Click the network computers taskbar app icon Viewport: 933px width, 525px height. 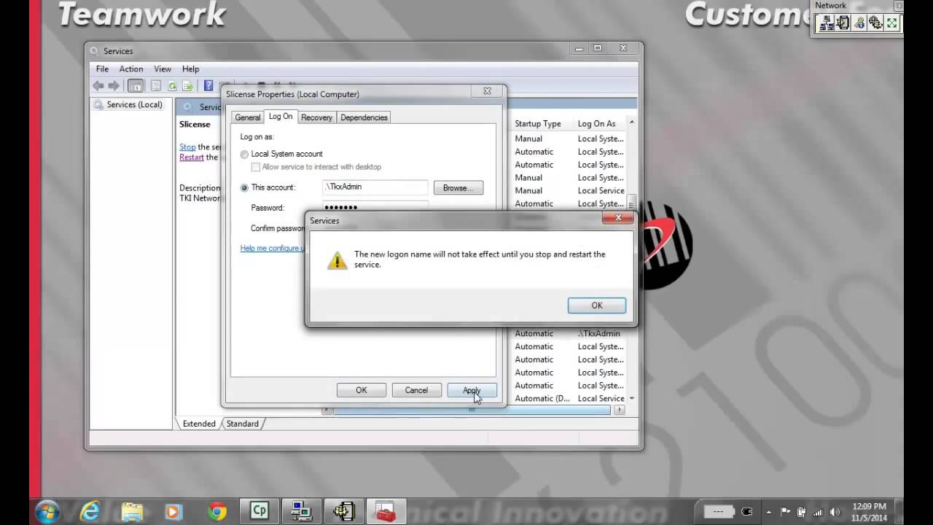click(x=301, y=511)
